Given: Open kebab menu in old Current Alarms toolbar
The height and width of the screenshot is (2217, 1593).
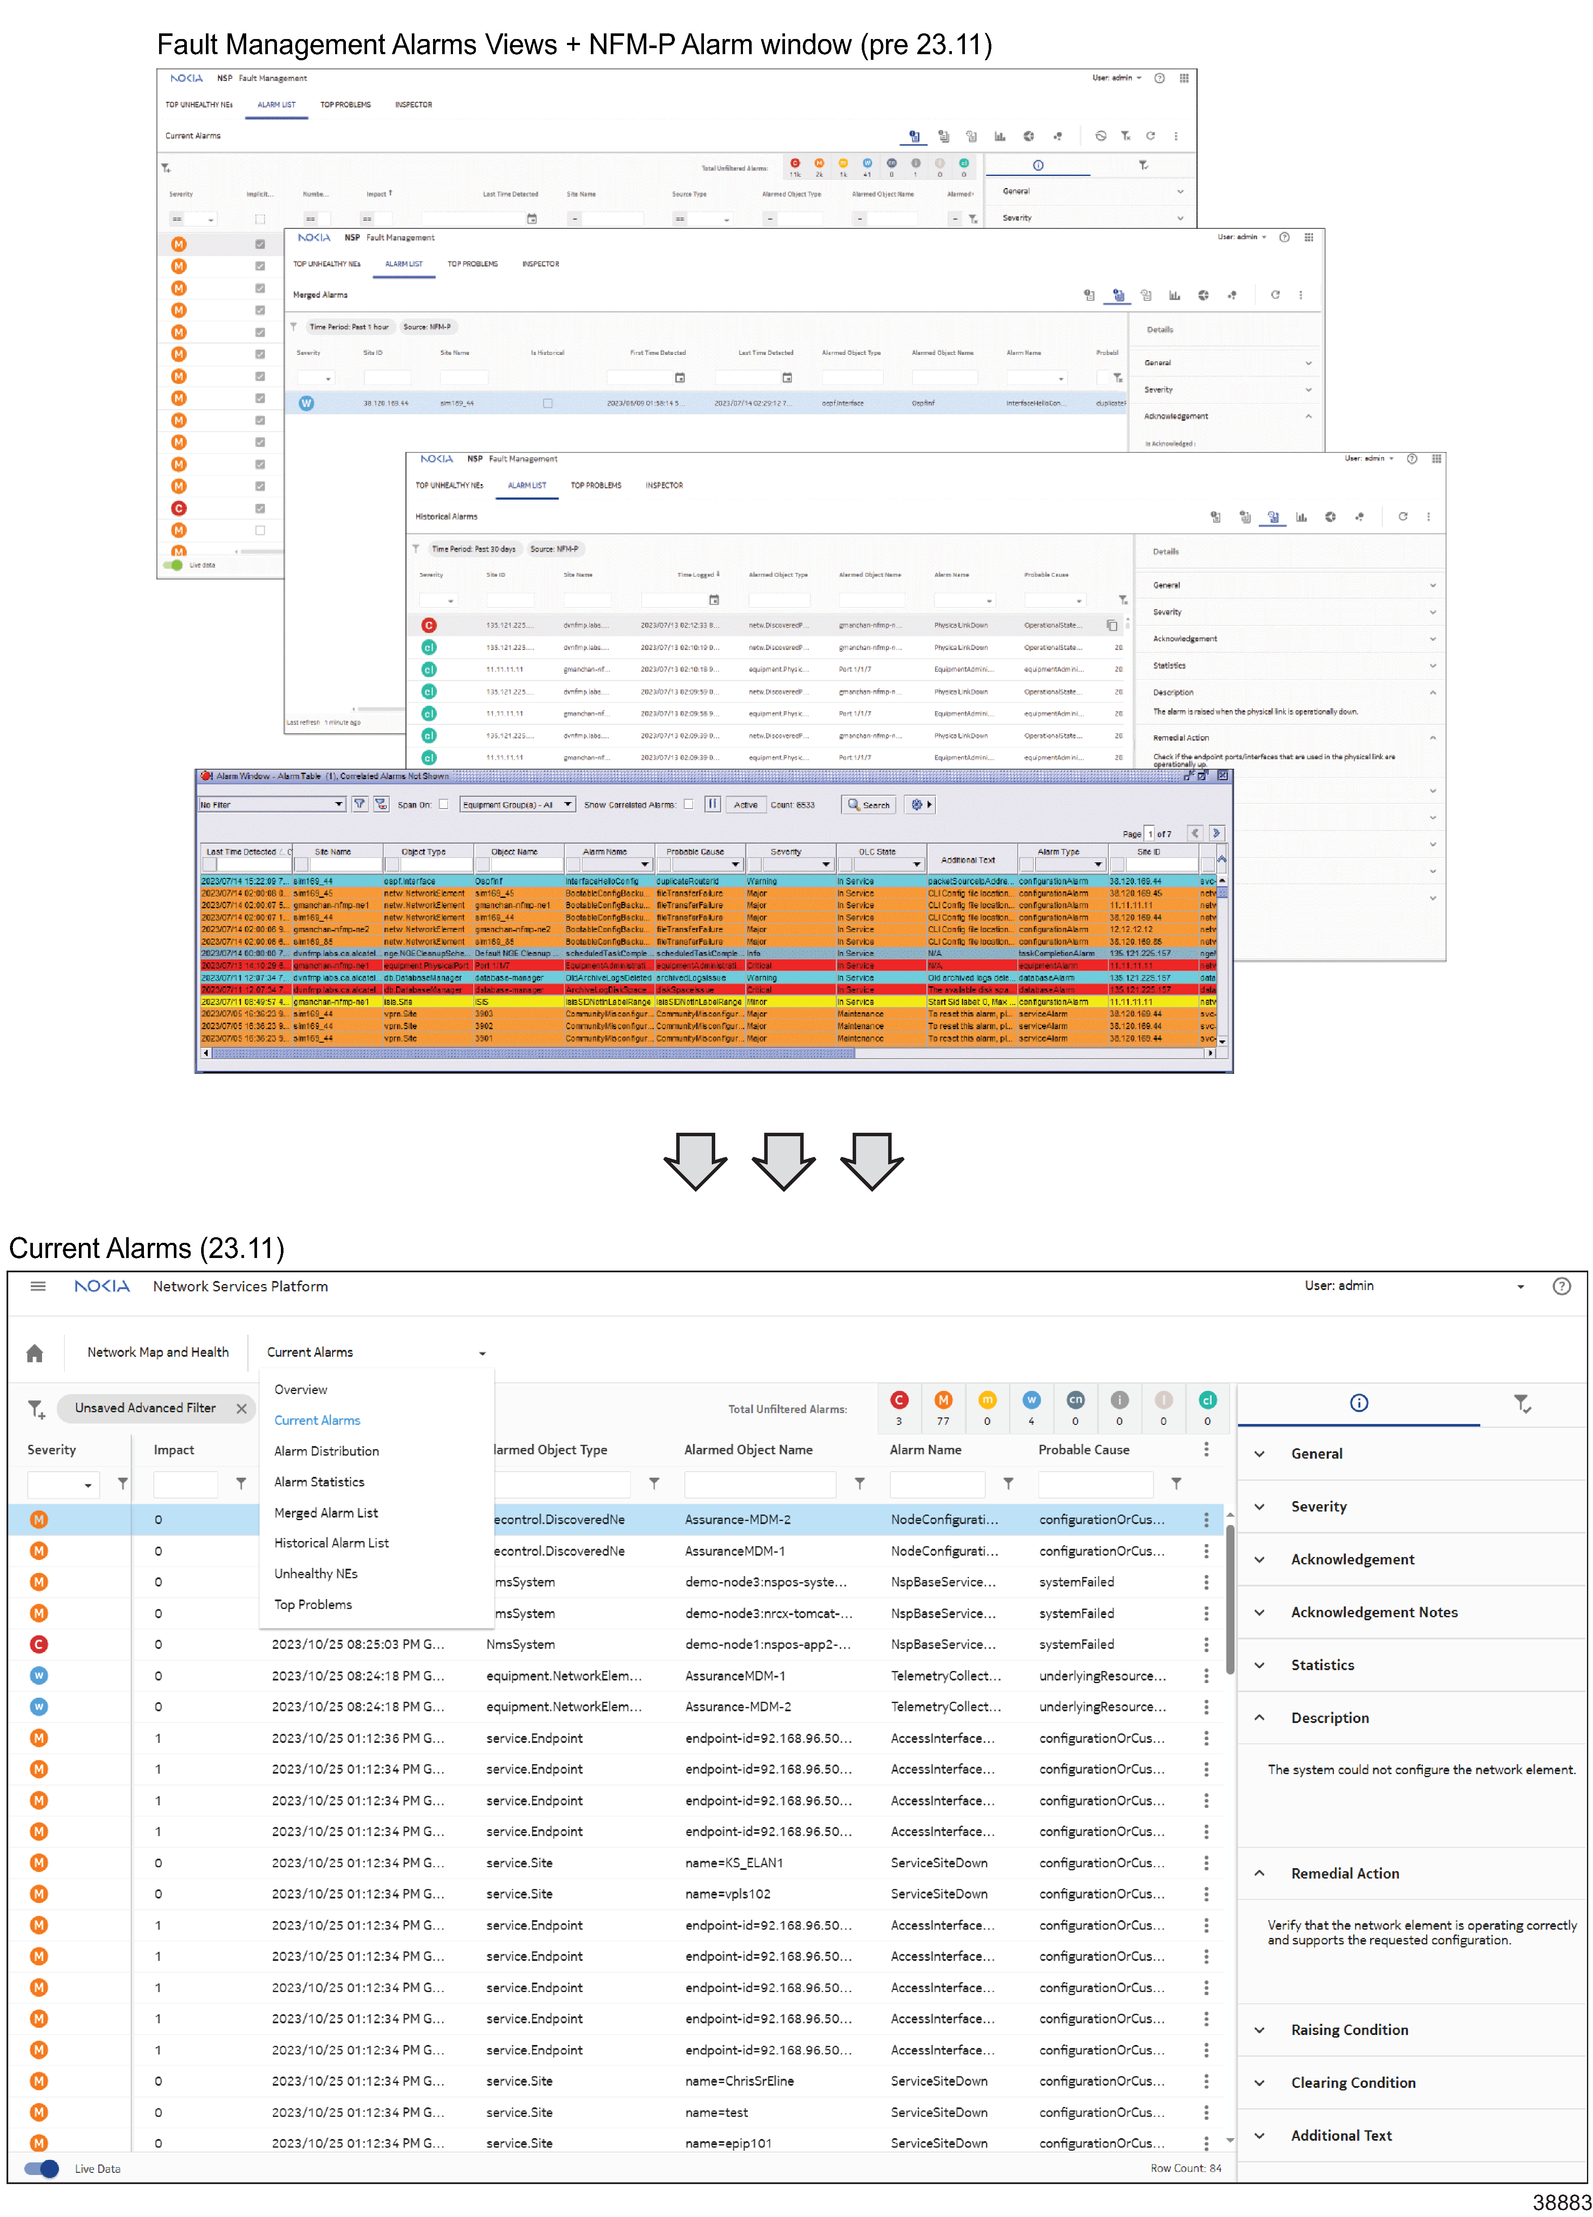Looking at the screenshot, I should pyautogui.click(x=1176, y=137).
